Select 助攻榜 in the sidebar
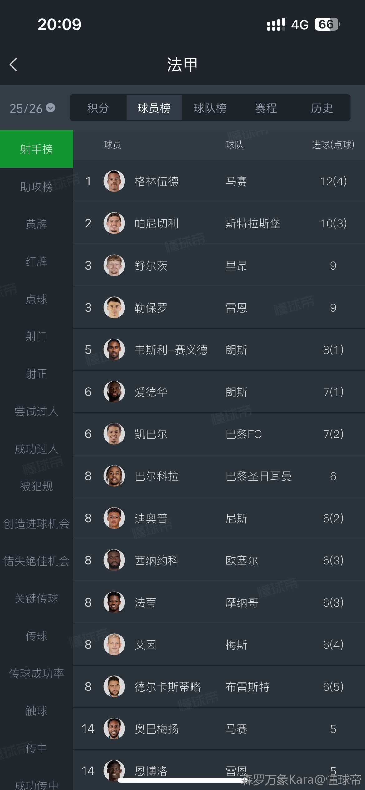The height and width of the screenshot is (790, 365). [x=36, y=187]
